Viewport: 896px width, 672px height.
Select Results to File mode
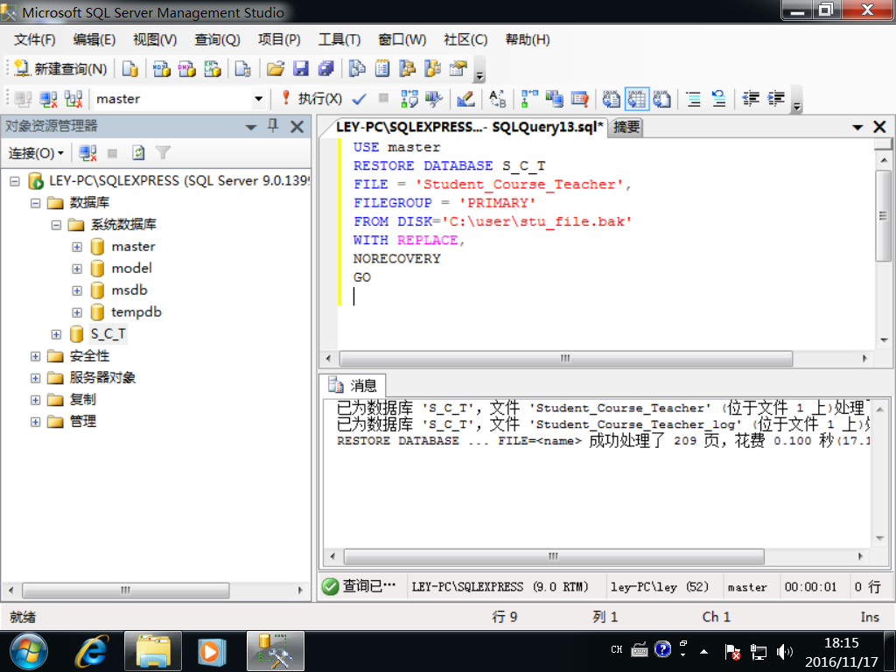tap(661, 99)
